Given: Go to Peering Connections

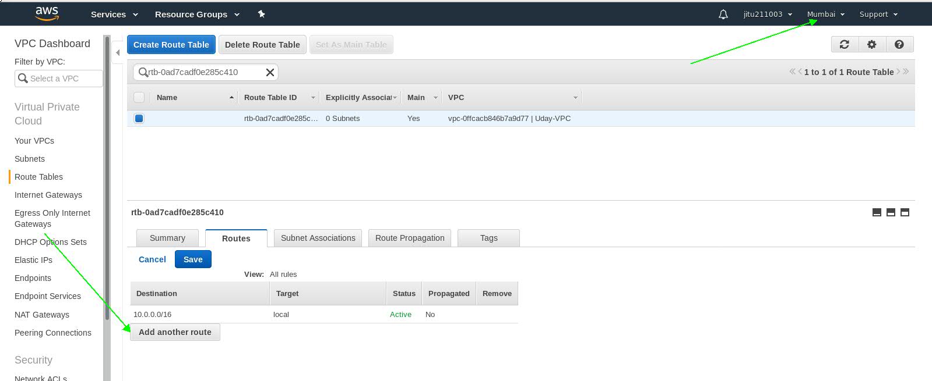Looking at the screenshot, I should click(53, 333).
